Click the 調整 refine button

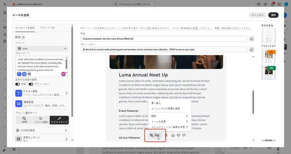[x=155, y=135]
